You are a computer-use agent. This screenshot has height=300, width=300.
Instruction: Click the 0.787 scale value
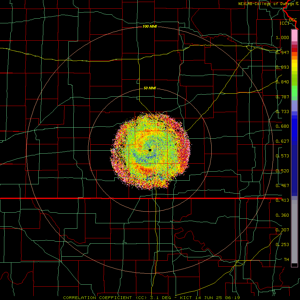click(x=282, y=97)
